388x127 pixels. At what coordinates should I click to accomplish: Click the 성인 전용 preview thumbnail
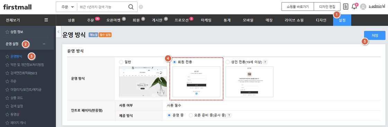click(x=249, y=82)
